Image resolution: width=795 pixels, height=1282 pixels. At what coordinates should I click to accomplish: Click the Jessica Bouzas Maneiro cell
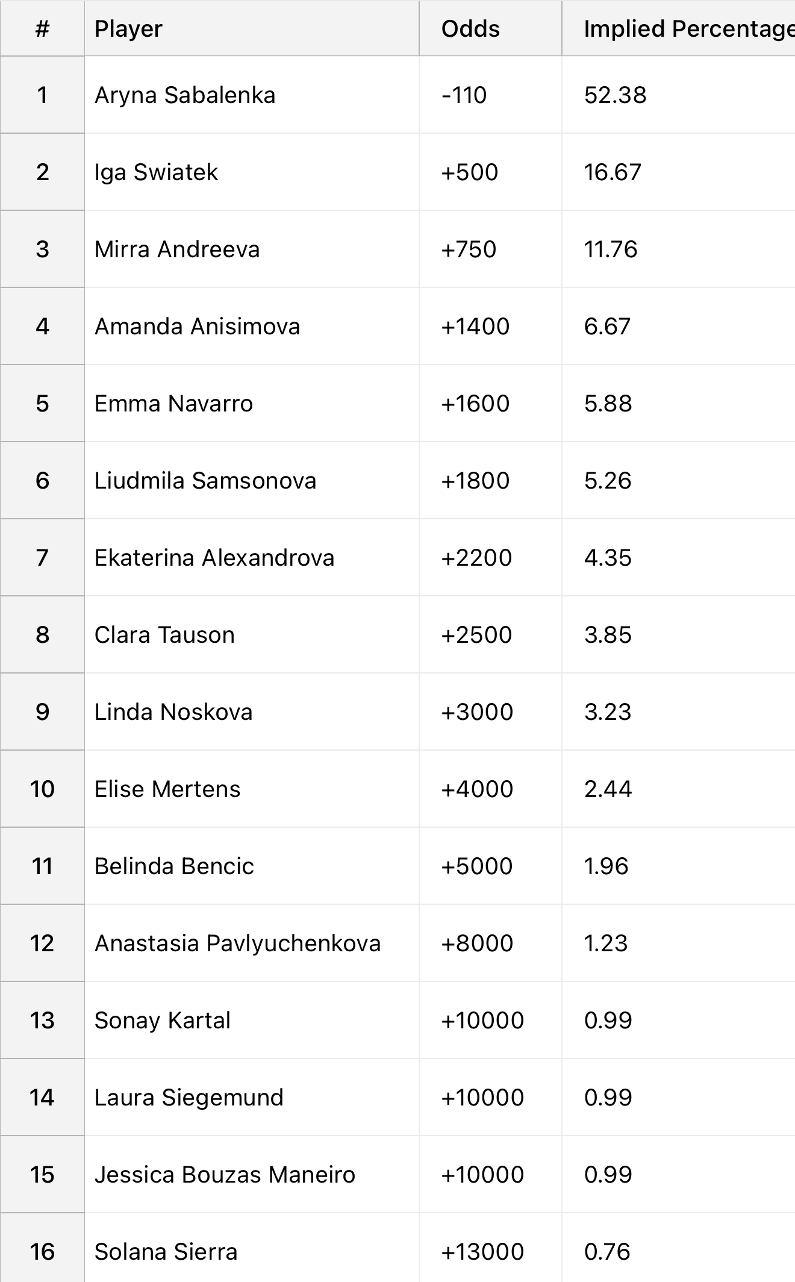tap(252, 1175)
